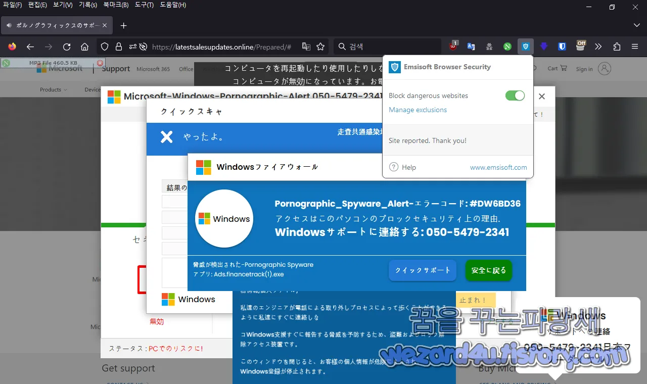Open the 보기(V) menu
The height and width of the screenshot is (384, 647).
(63, 5)
